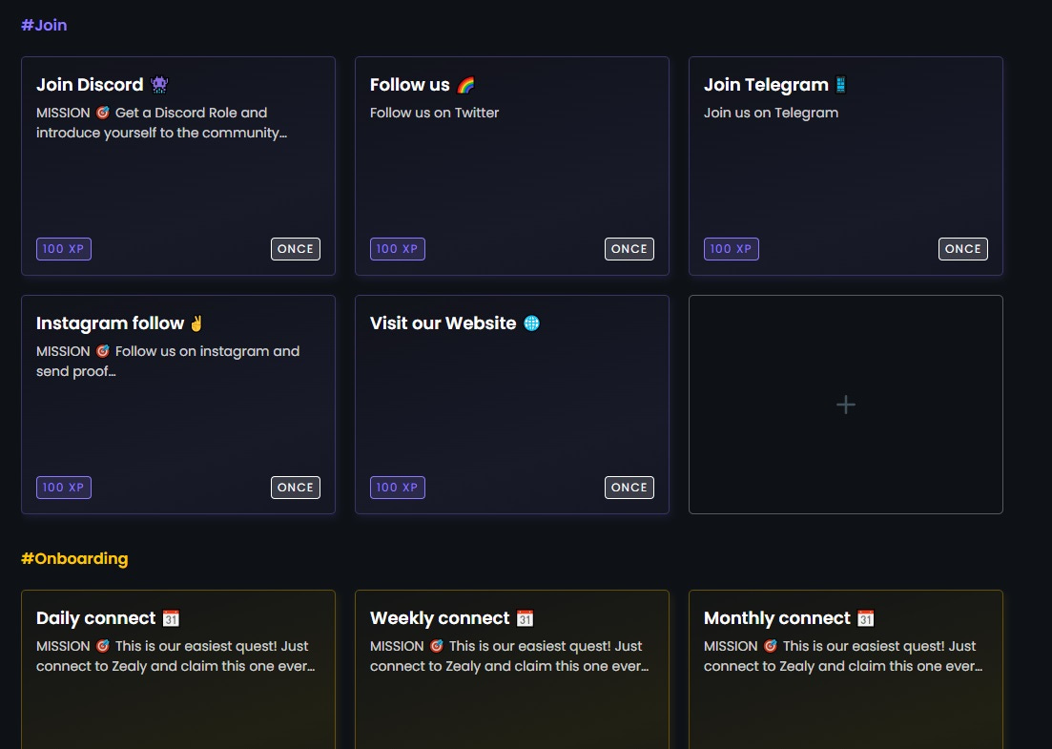Image resolution: width=1052 pixels, height=749 pixels.
Task: Open the Daily connect quest title
Action: click(96, 618)
